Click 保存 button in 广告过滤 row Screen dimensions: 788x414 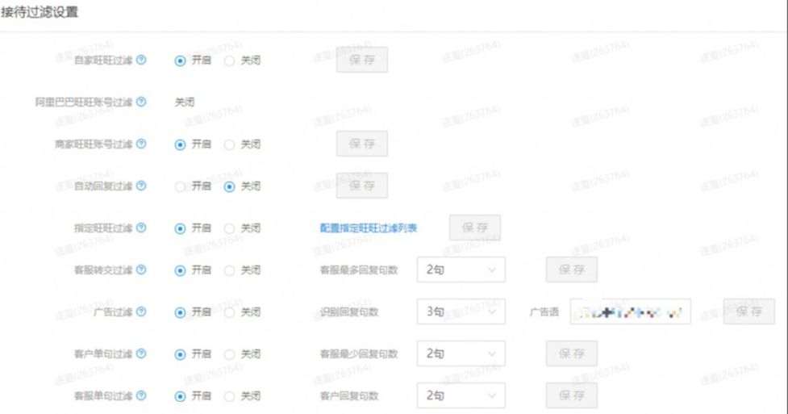[748, 312]
